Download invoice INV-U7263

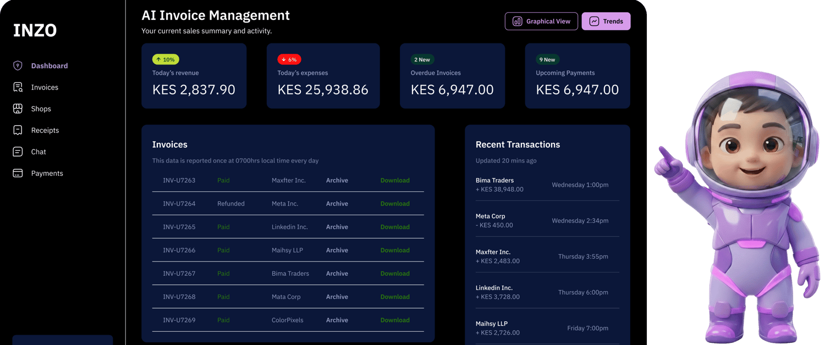395,180
